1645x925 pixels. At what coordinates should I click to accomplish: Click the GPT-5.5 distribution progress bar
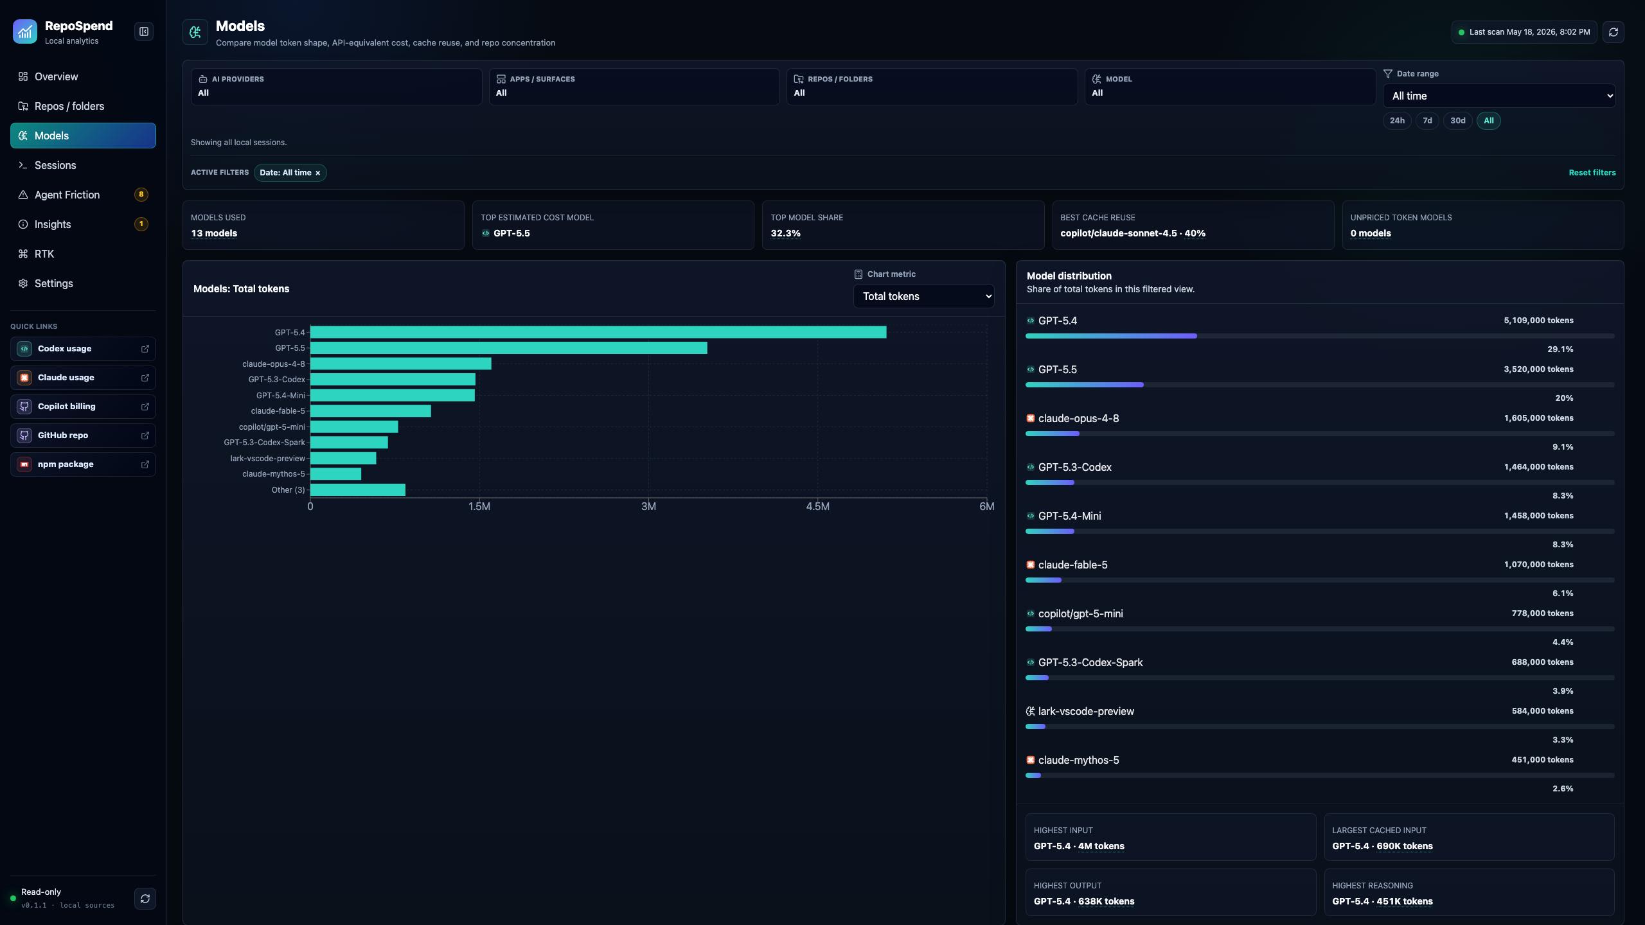click(x=1320, y=385)
